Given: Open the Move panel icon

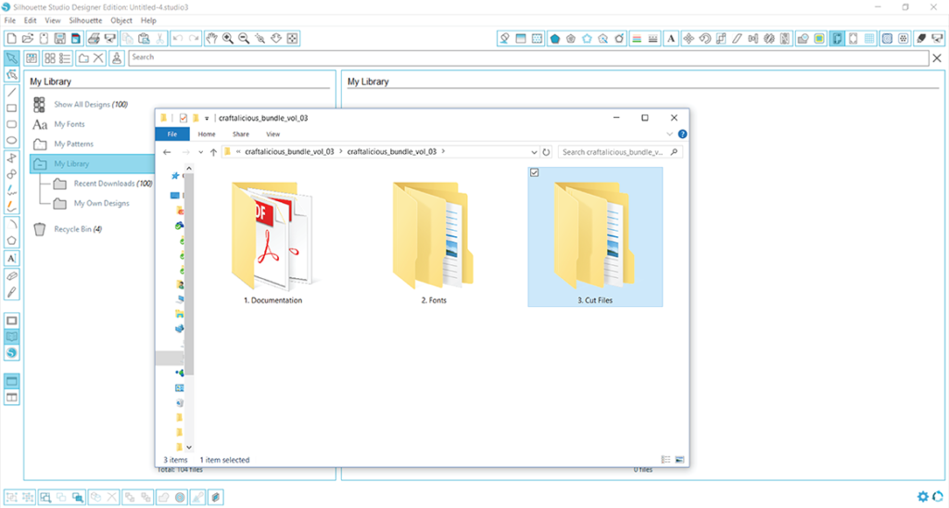Looking at the screenshot, I should click(689, 39).
